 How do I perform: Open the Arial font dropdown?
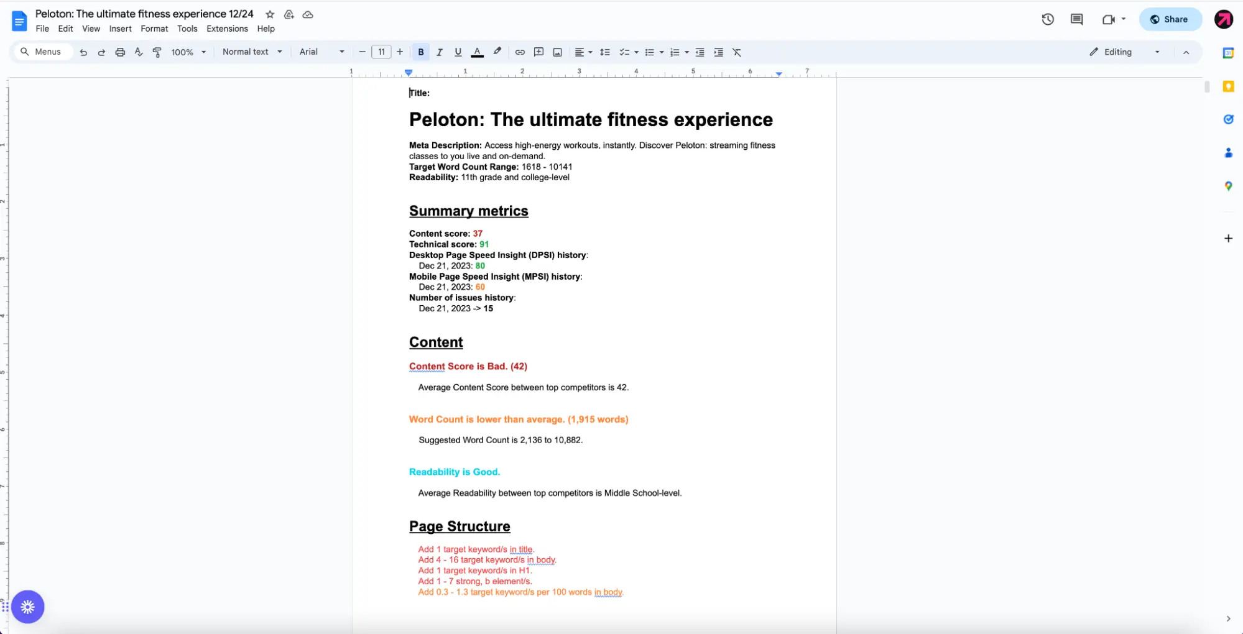321,52
